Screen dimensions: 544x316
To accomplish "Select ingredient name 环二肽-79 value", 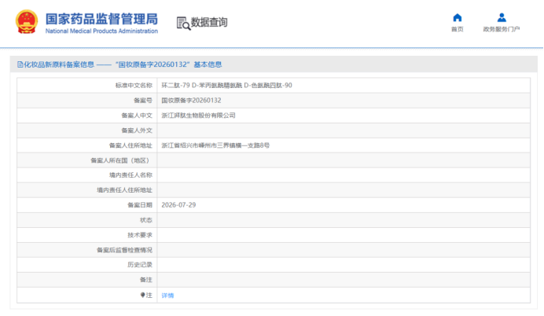I will pyautogui.click(x=226, y=86).
